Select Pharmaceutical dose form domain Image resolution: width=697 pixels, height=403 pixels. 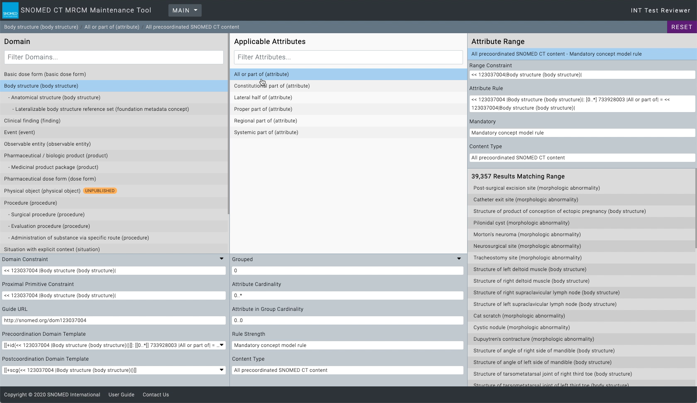(x=114, y=179)
